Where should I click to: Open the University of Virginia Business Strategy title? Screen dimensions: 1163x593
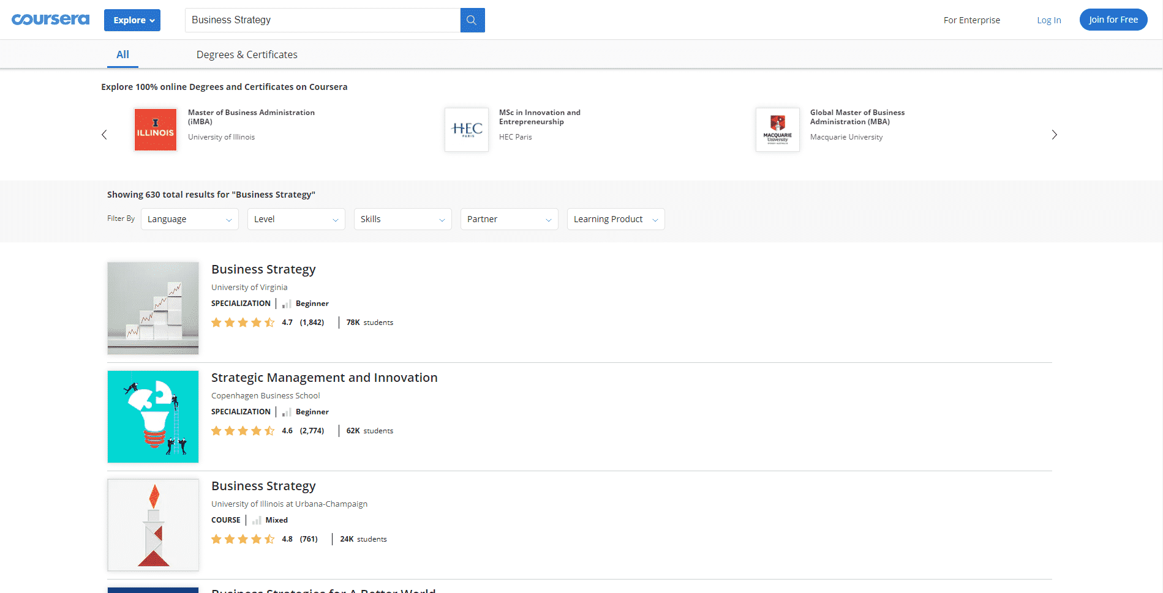[x=263, y=269]
